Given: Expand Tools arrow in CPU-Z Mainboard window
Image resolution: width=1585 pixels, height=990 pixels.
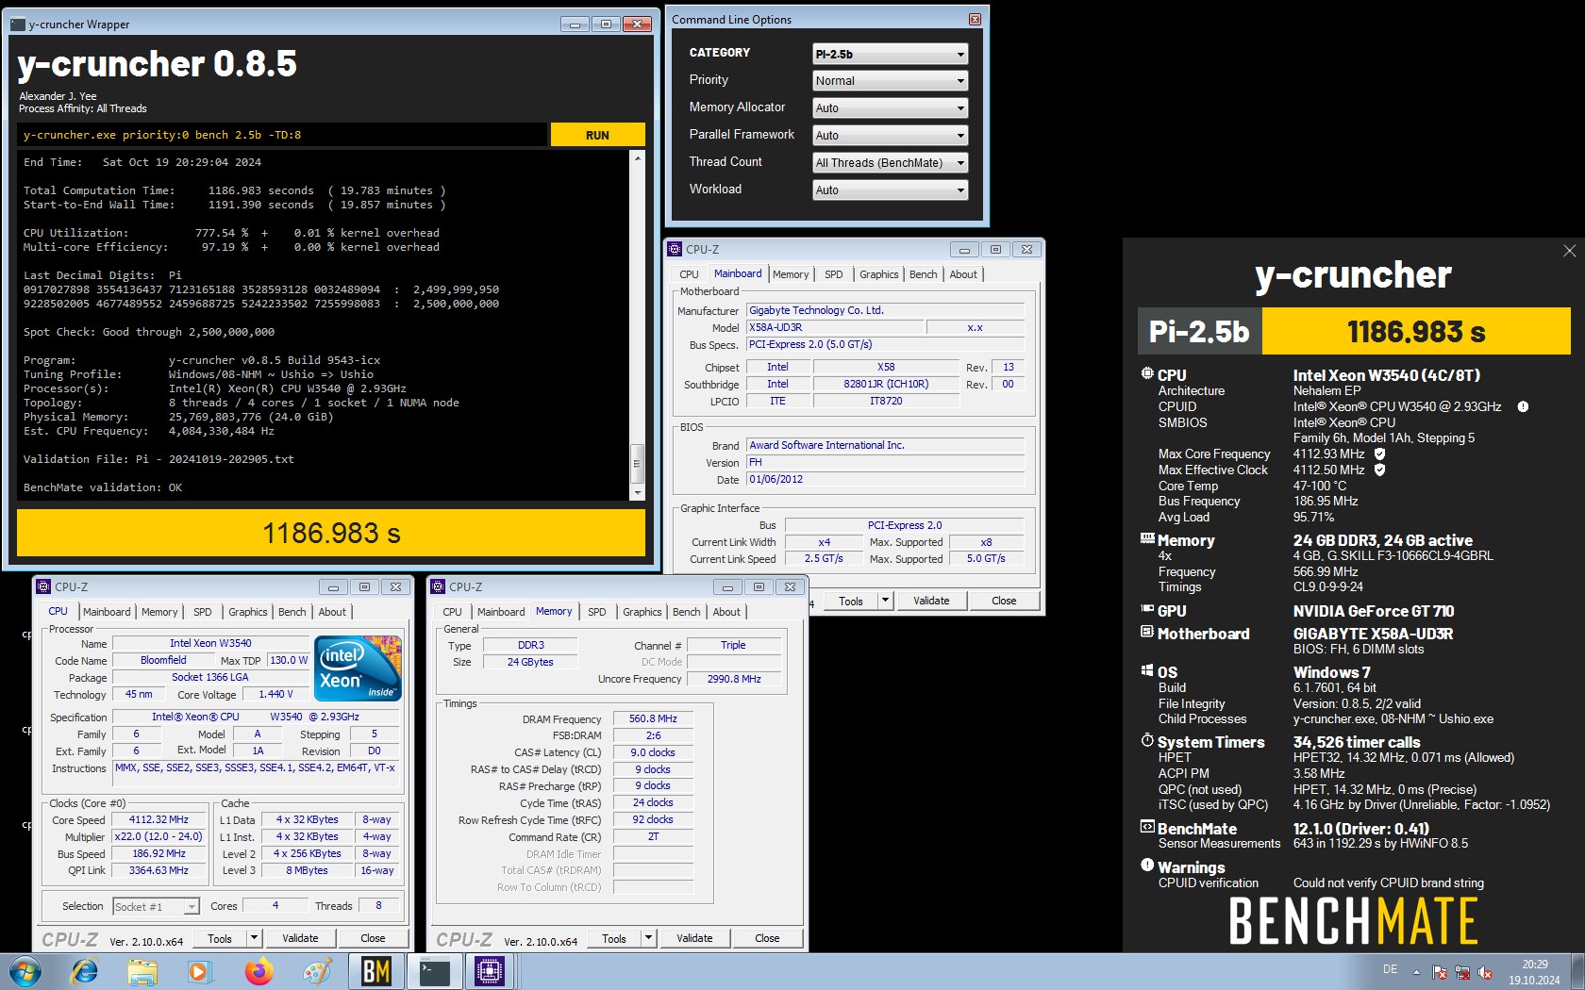Looking at the screenshot, I should coord(885,601).
